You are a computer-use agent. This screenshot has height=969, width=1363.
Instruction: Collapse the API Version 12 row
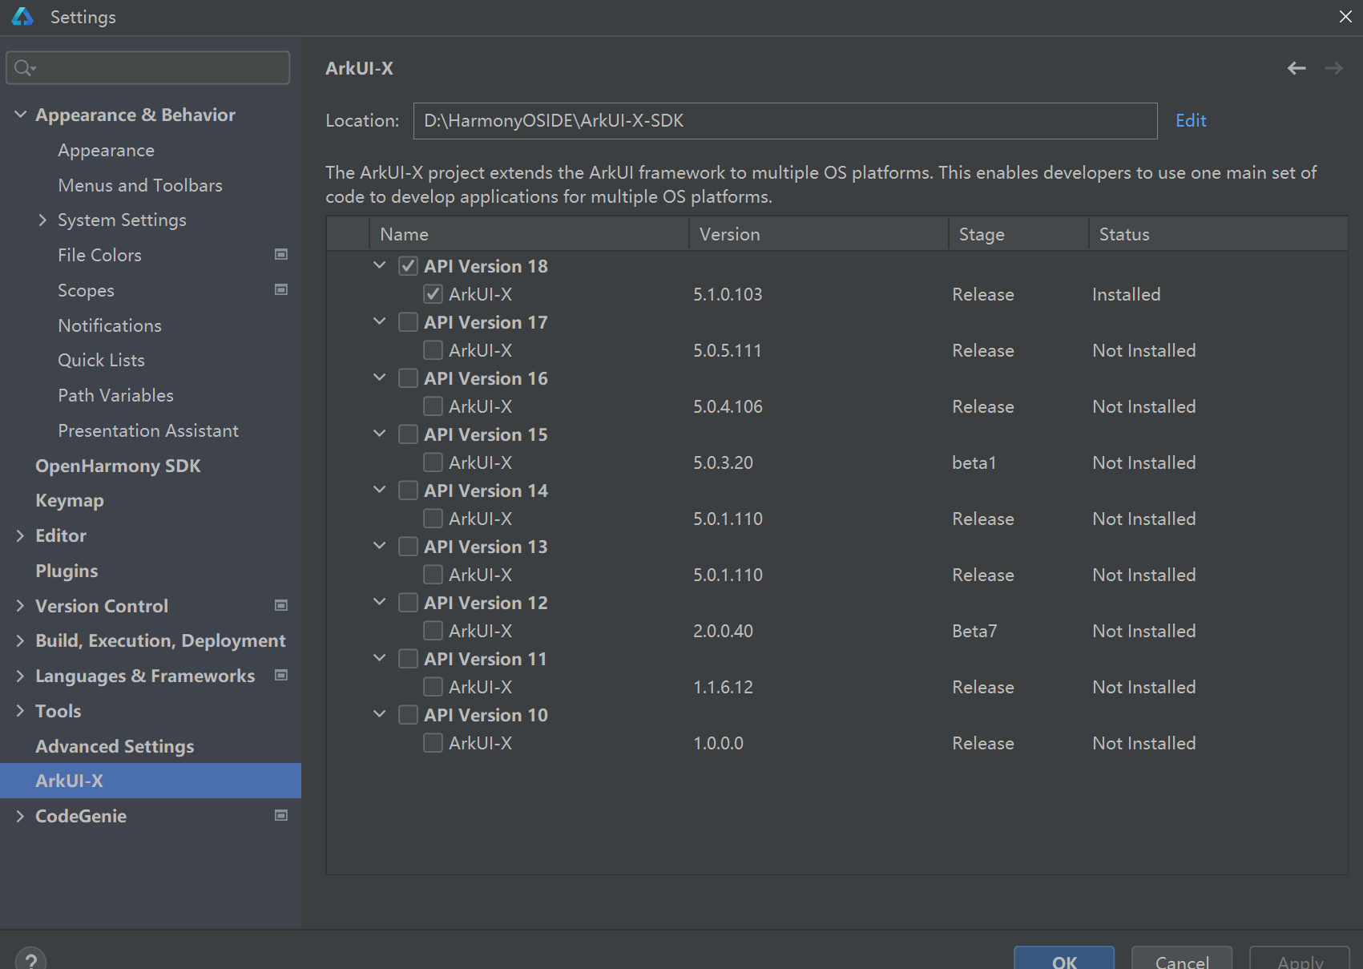pyautogui.click(x=380, y=602)
